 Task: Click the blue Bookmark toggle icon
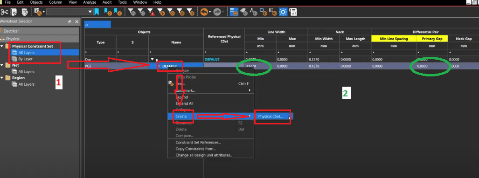pyautogui.click(x=97, y=12)
